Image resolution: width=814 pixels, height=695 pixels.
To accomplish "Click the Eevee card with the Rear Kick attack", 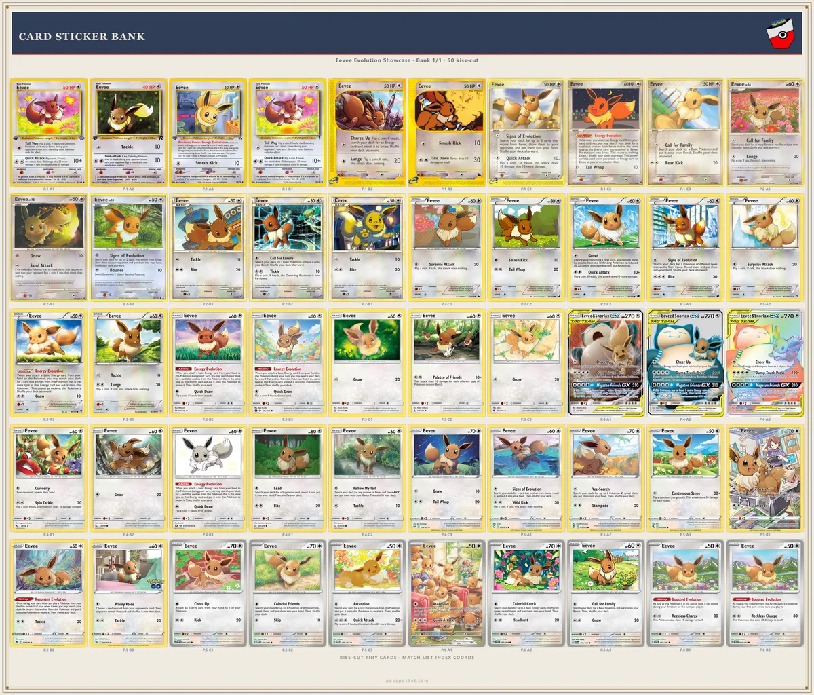I will tap(685, 132).
